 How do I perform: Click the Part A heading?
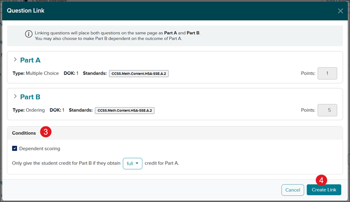click(x=30, y=60)
